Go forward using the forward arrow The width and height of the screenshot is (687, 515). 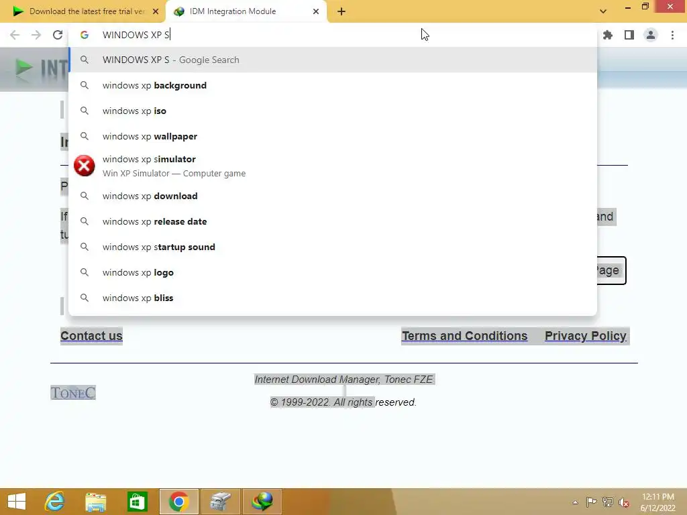click(x=36, y=35)
